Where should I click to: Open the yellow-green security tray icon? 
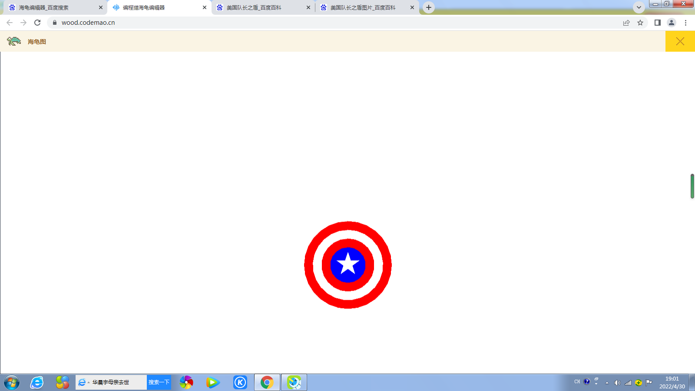click(x=639, y=383)
